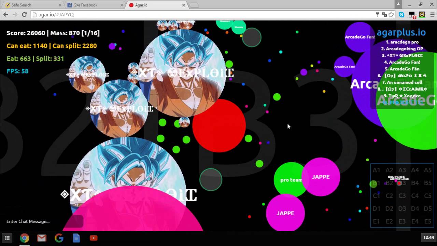This screenshot has height=246, width=437.
Task: Open the Chrome hamburger menu
Action: [432, 14]
